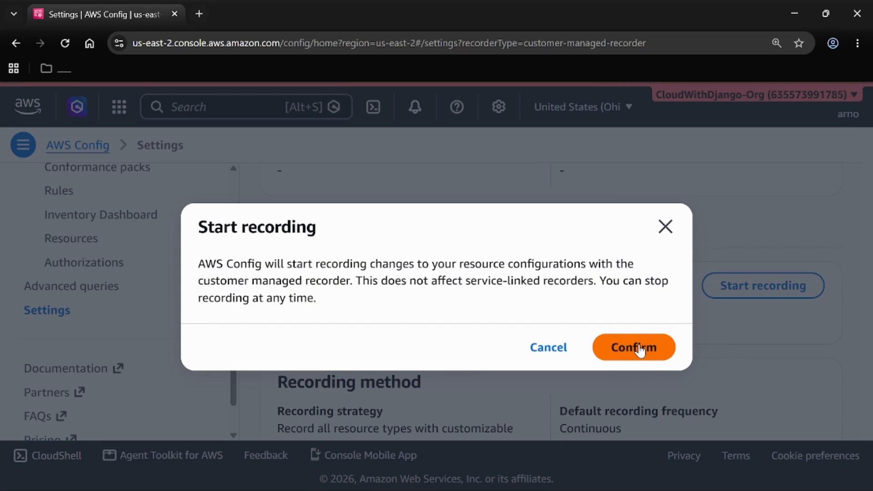Viewport: 873px width, 491px height.
Task: Open the browser zoom magnifier icon
Action: 777,43
